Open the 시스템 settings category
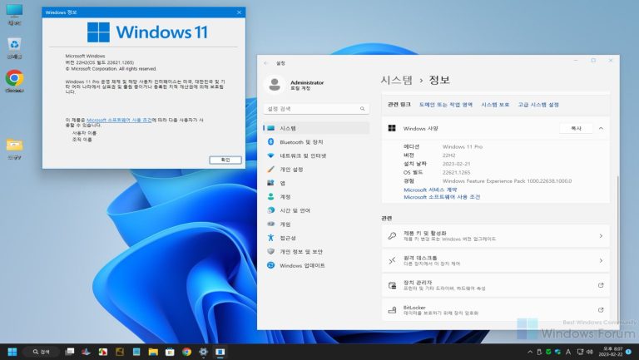This screenshot has width=639, height=360. [316, 128]
